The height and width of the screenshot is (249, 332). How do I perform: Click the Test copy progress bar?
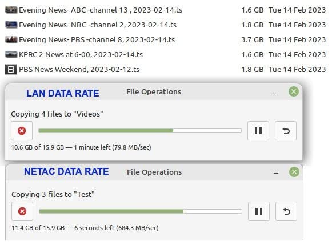point(141,211)
